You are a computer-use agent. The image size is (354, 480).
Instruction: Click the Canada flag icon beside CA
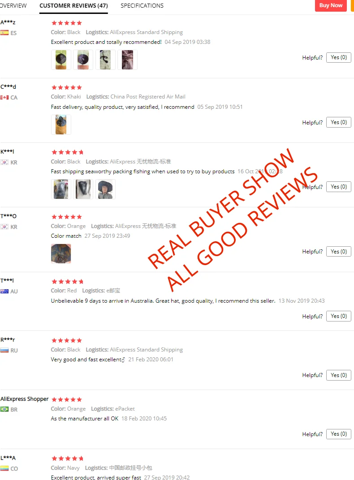(4, 97)
